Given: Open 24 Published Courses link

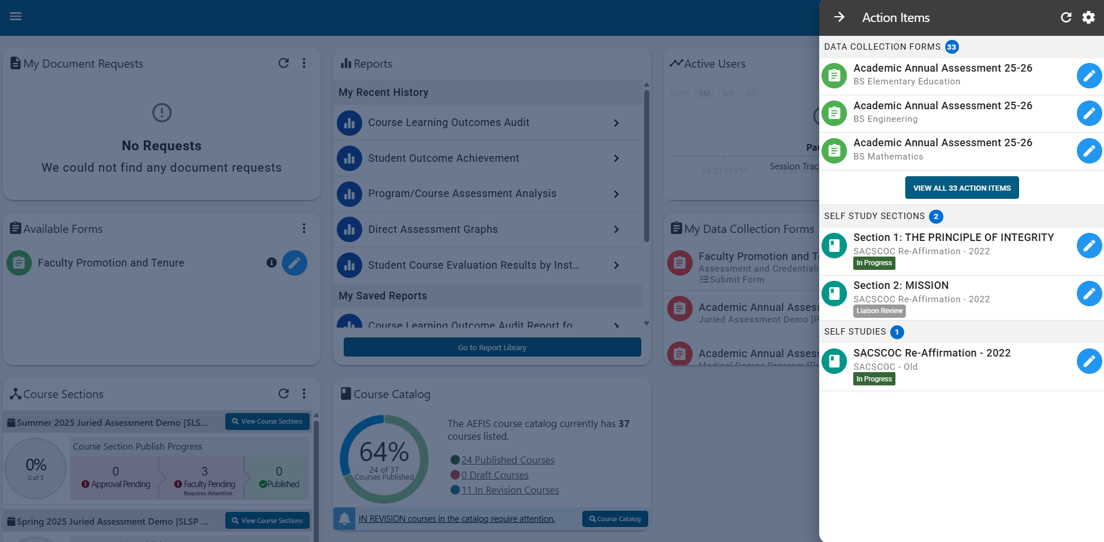Looking at the screenshot, I should click(508, 460).
